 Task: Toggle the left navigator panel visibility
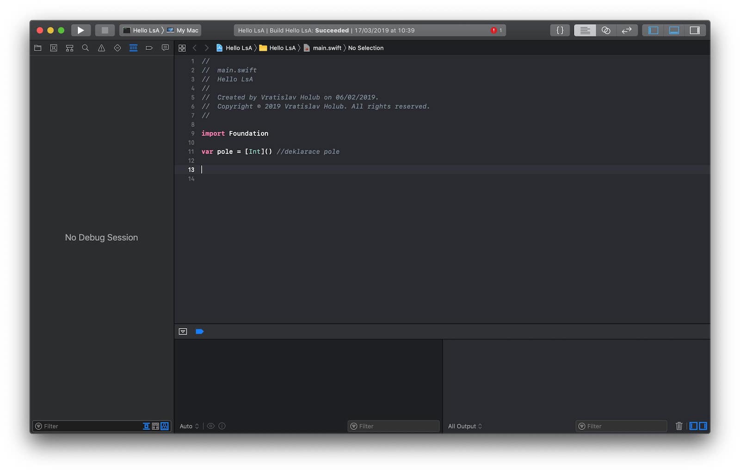pyautogui.click(x=653, y=30)
